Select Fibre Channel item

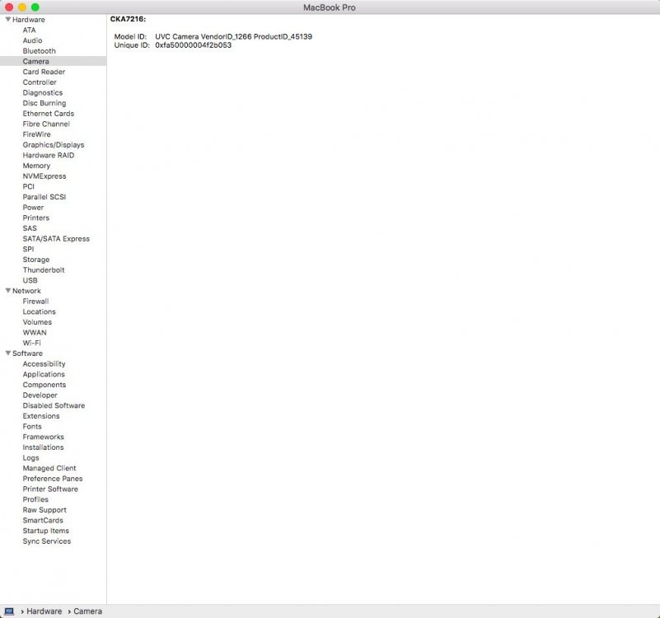point(46,124)
